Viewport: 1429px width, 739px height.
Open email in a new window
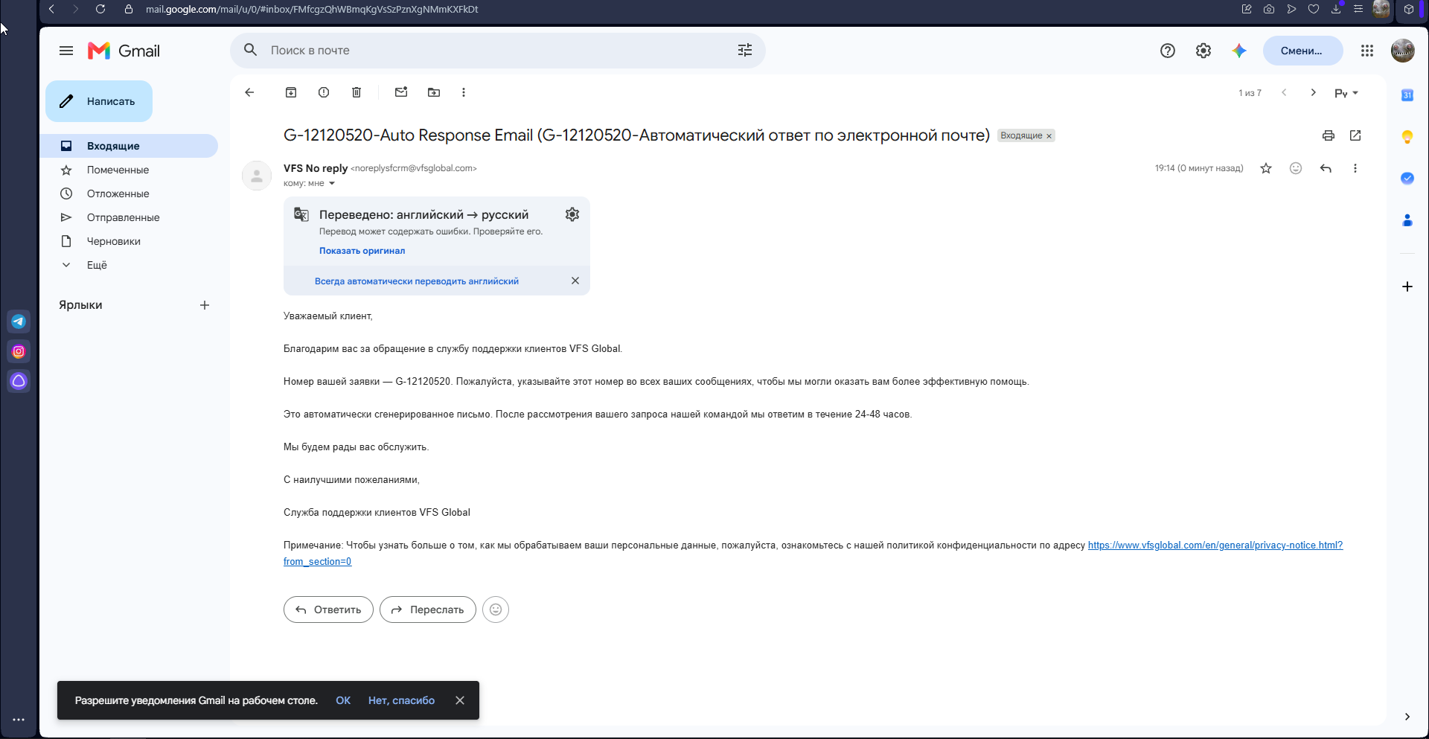click(x=1355, y=135)
